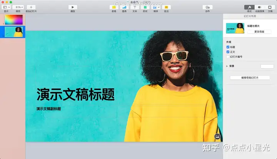This screenshot has width=277, height=159.
Task: Uncheck the 正文 checkbox
Action: pos(228,52)
